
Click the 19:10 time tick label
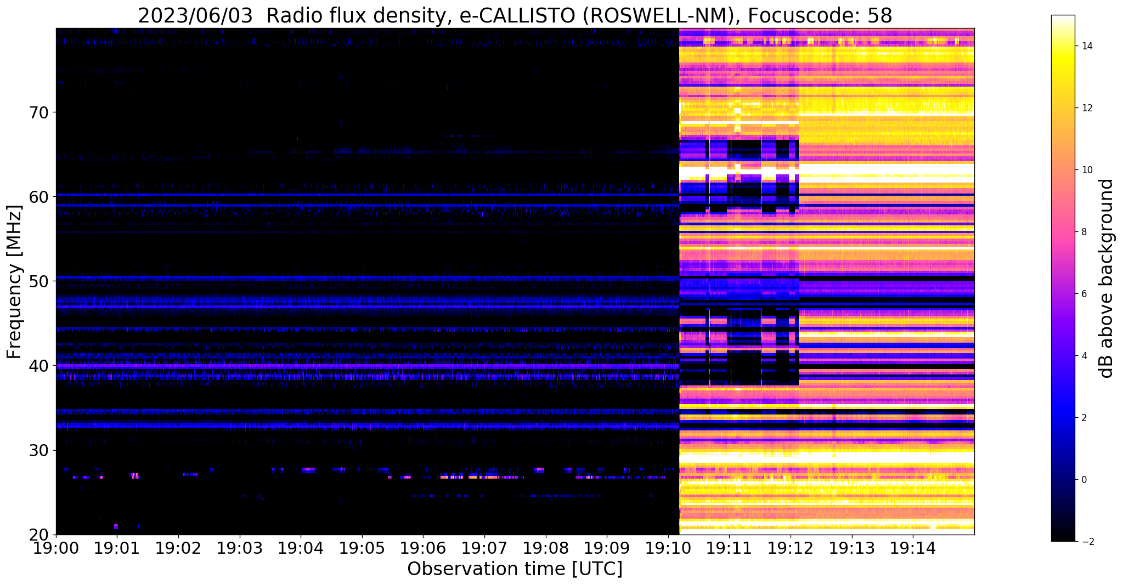[x=668, y=548]
